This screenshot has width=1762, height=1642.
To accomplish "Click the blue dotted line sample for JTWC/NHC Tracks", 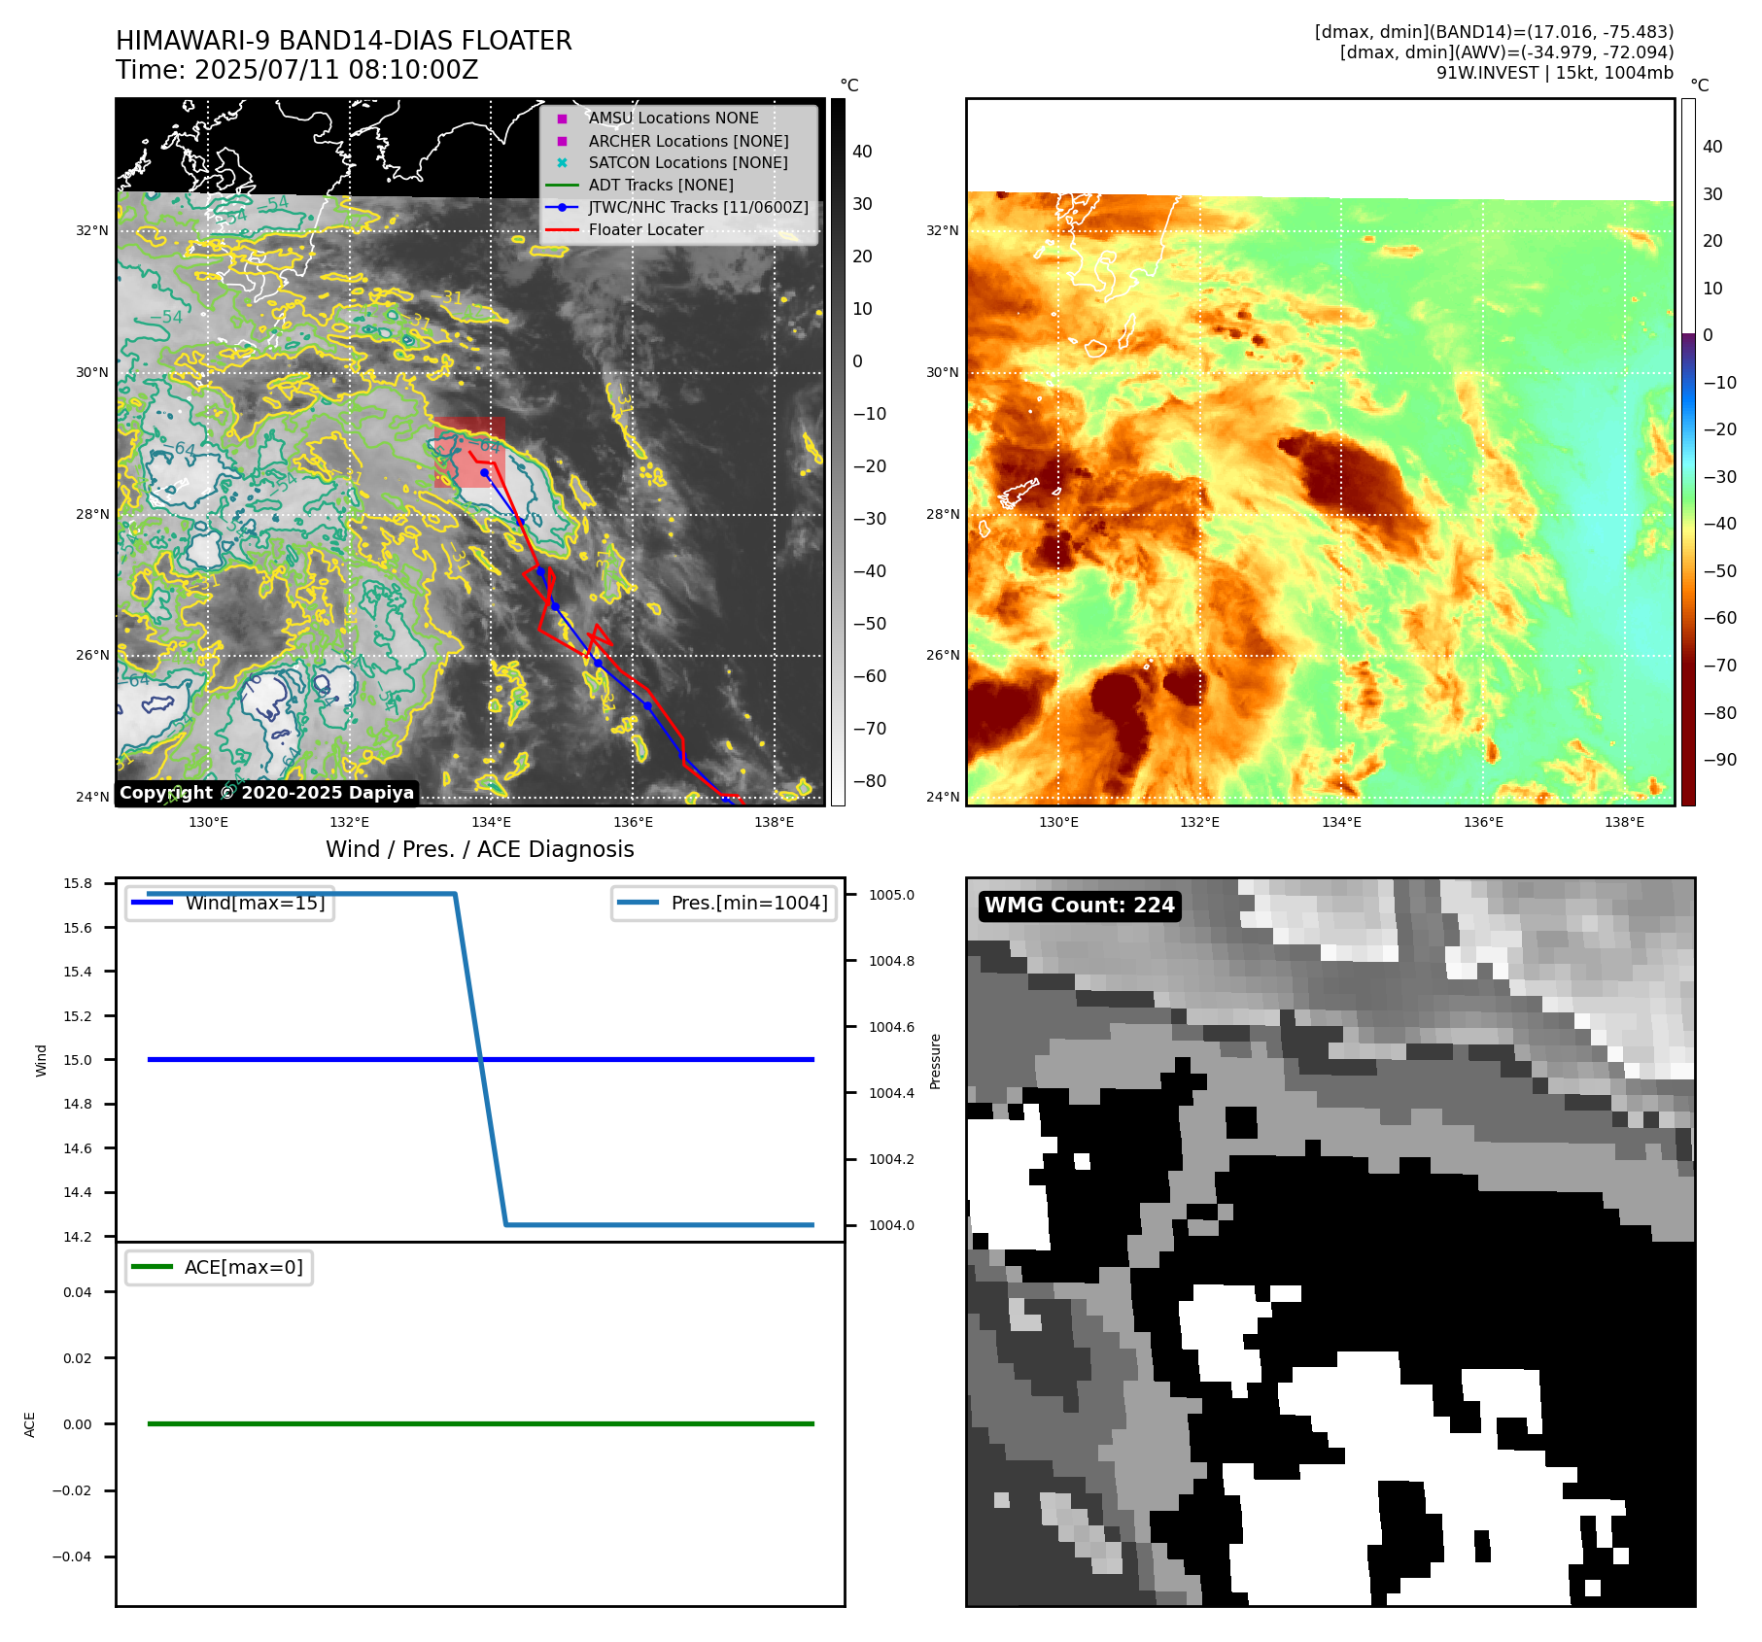I will (x=562, y=208).
